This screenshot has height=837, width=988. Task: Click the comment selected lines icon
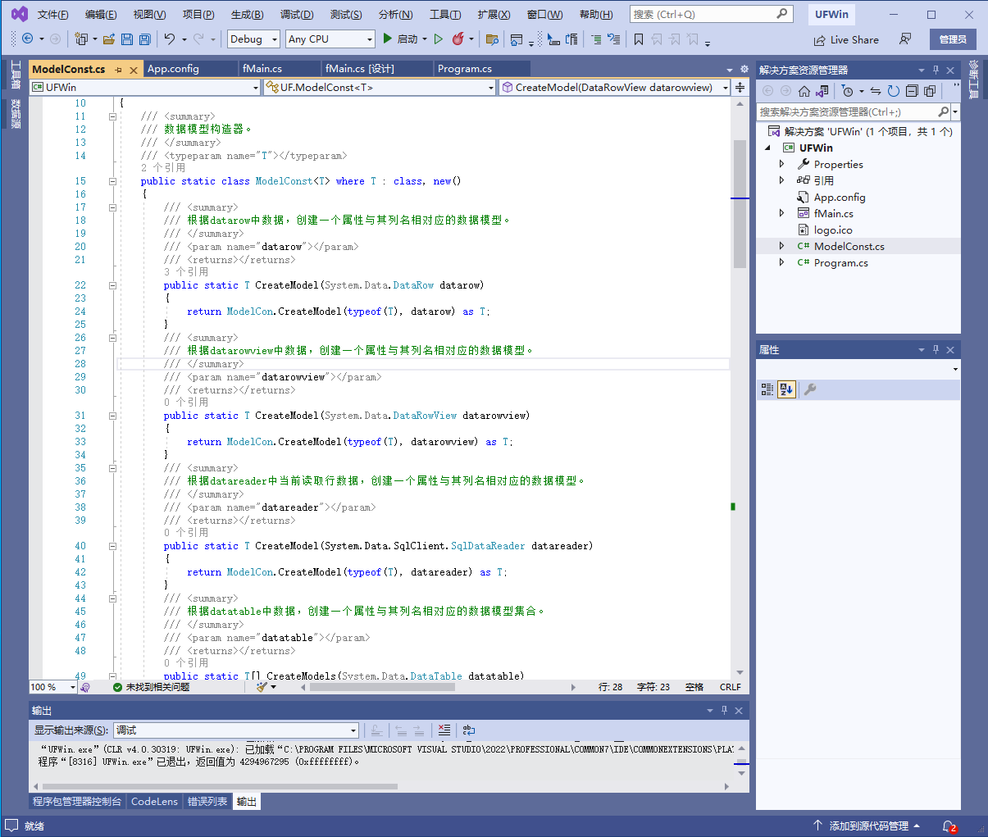[x=596, y=39]
